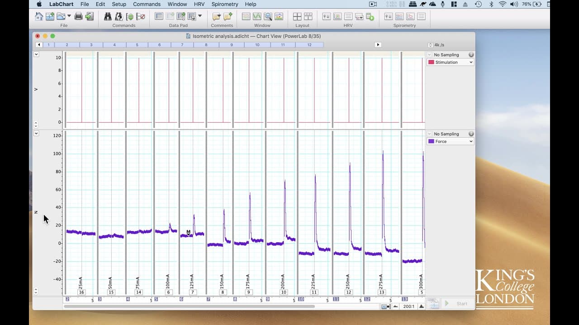Screen dimensions: 579x325
Task: Jump to block 12 in the navigator
Action: coord(309,45)
